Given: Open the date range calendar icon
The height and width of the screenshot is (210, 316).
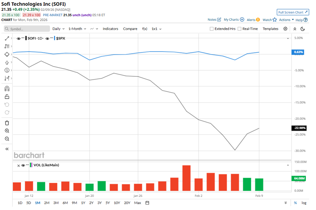Looking at the screenshot, I should tap(147, 203).
